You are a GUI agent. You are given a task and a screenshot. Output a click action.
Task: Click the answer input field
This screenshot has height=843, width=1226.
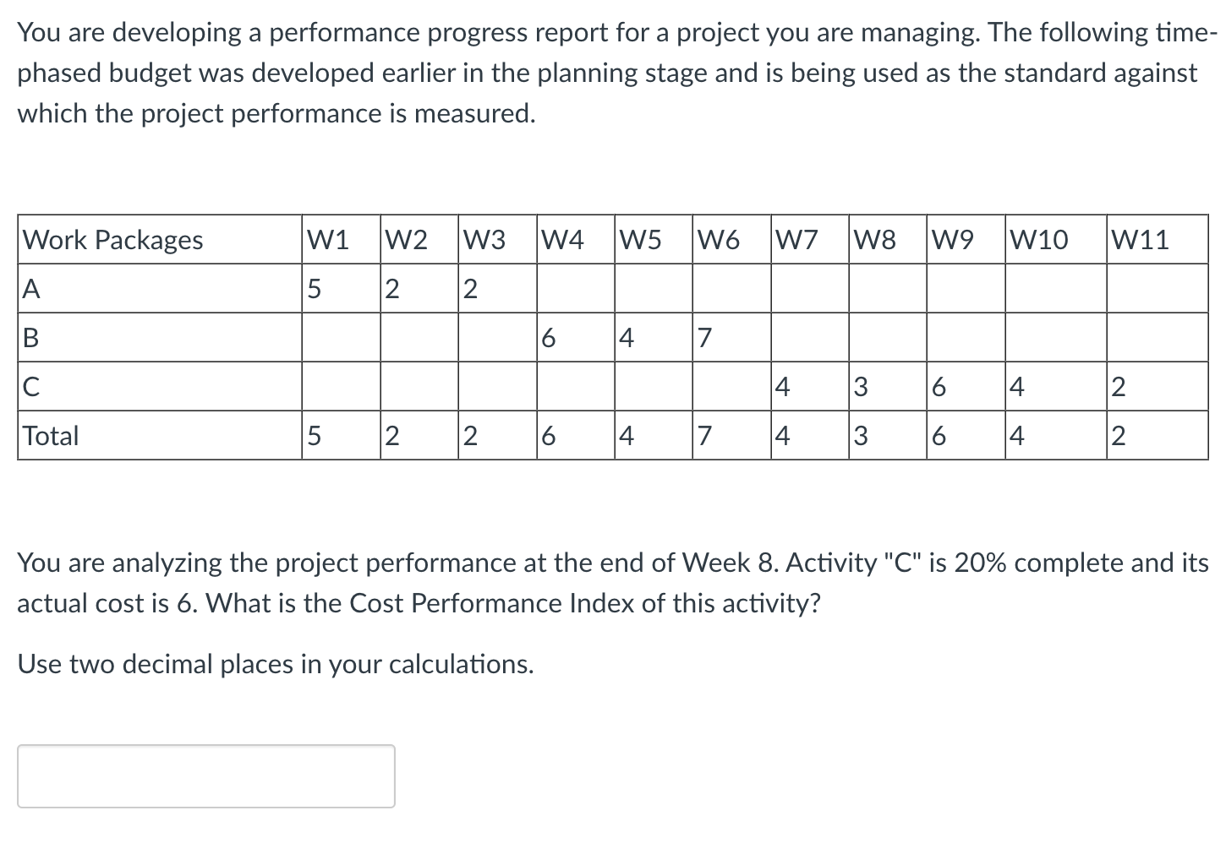click(x=205, y=775)
